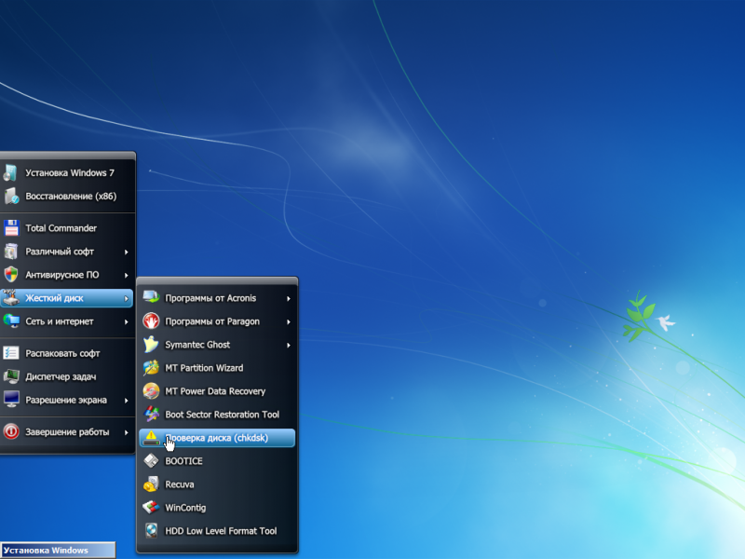745x559 pixels.
Task: Click the BOOTICE diamond icon
Action: pyautogui.click(x=151, y=461)
